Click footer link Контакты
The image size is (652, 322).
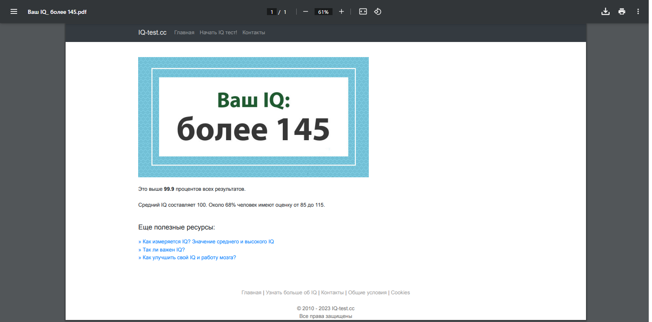(333, 293)
